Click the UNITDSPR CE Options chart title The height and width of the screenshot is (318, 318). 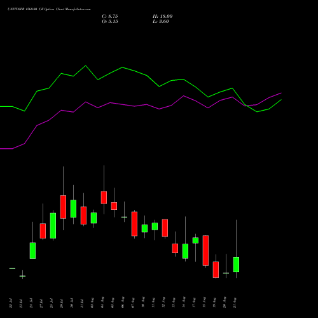point(49,10)
